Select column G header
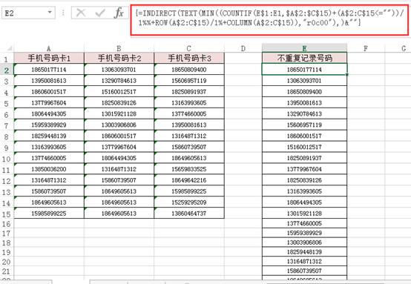This screenshot has height=284, width=411. coord(398,48)
